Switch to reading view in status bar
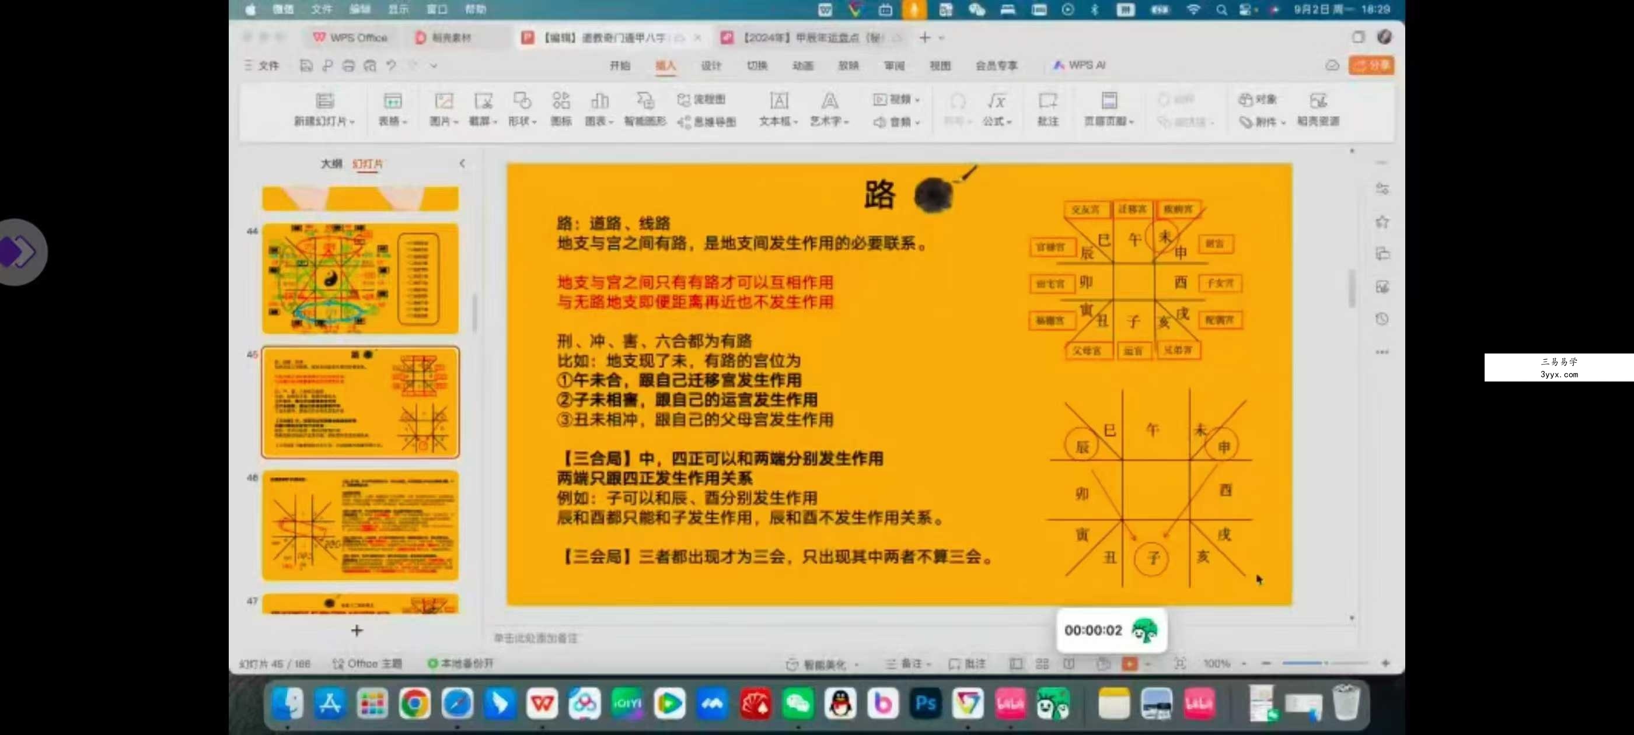Screen dimensions: 1634x735 tap(1069, 663)
